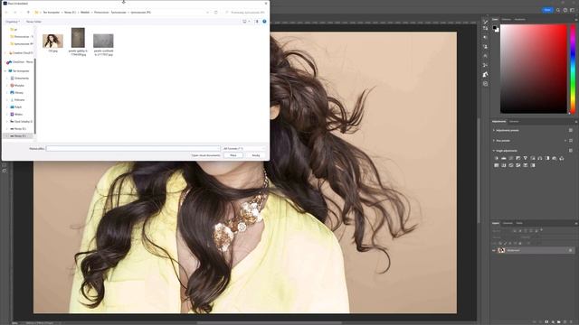This screenshot has width=579, height=325.
Task: Click the blue Share button
Action: [x=547, y=10]
